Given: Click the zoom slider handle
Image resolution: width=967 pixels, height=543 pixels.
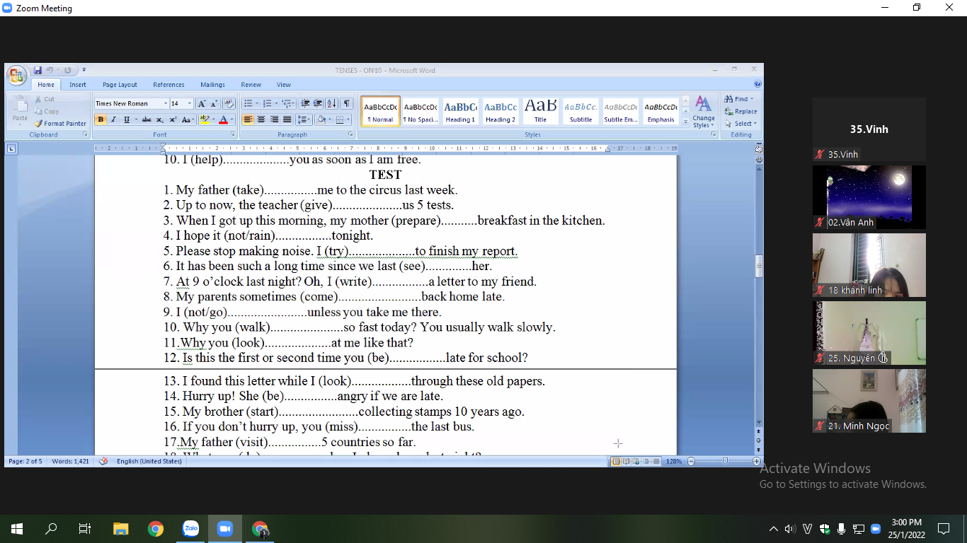Looking at the screenshot, I should click(725, 461).
